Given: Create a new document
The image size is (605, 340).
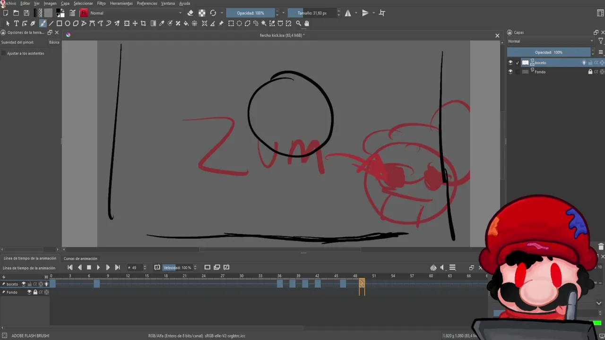Looking at the screenshot, I should point(6,13).
